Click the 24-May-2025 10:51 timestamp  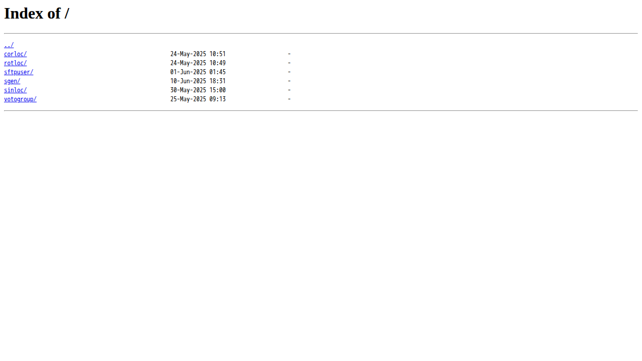[x=198, y=54]
